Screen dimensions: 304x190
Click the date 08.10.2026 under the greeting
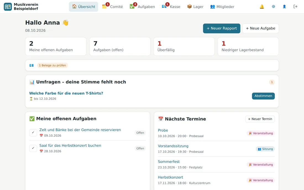(35, 31)
